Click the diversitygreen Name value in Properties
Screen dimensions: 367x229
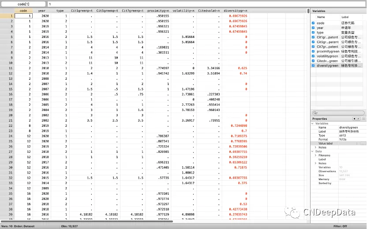348,127
